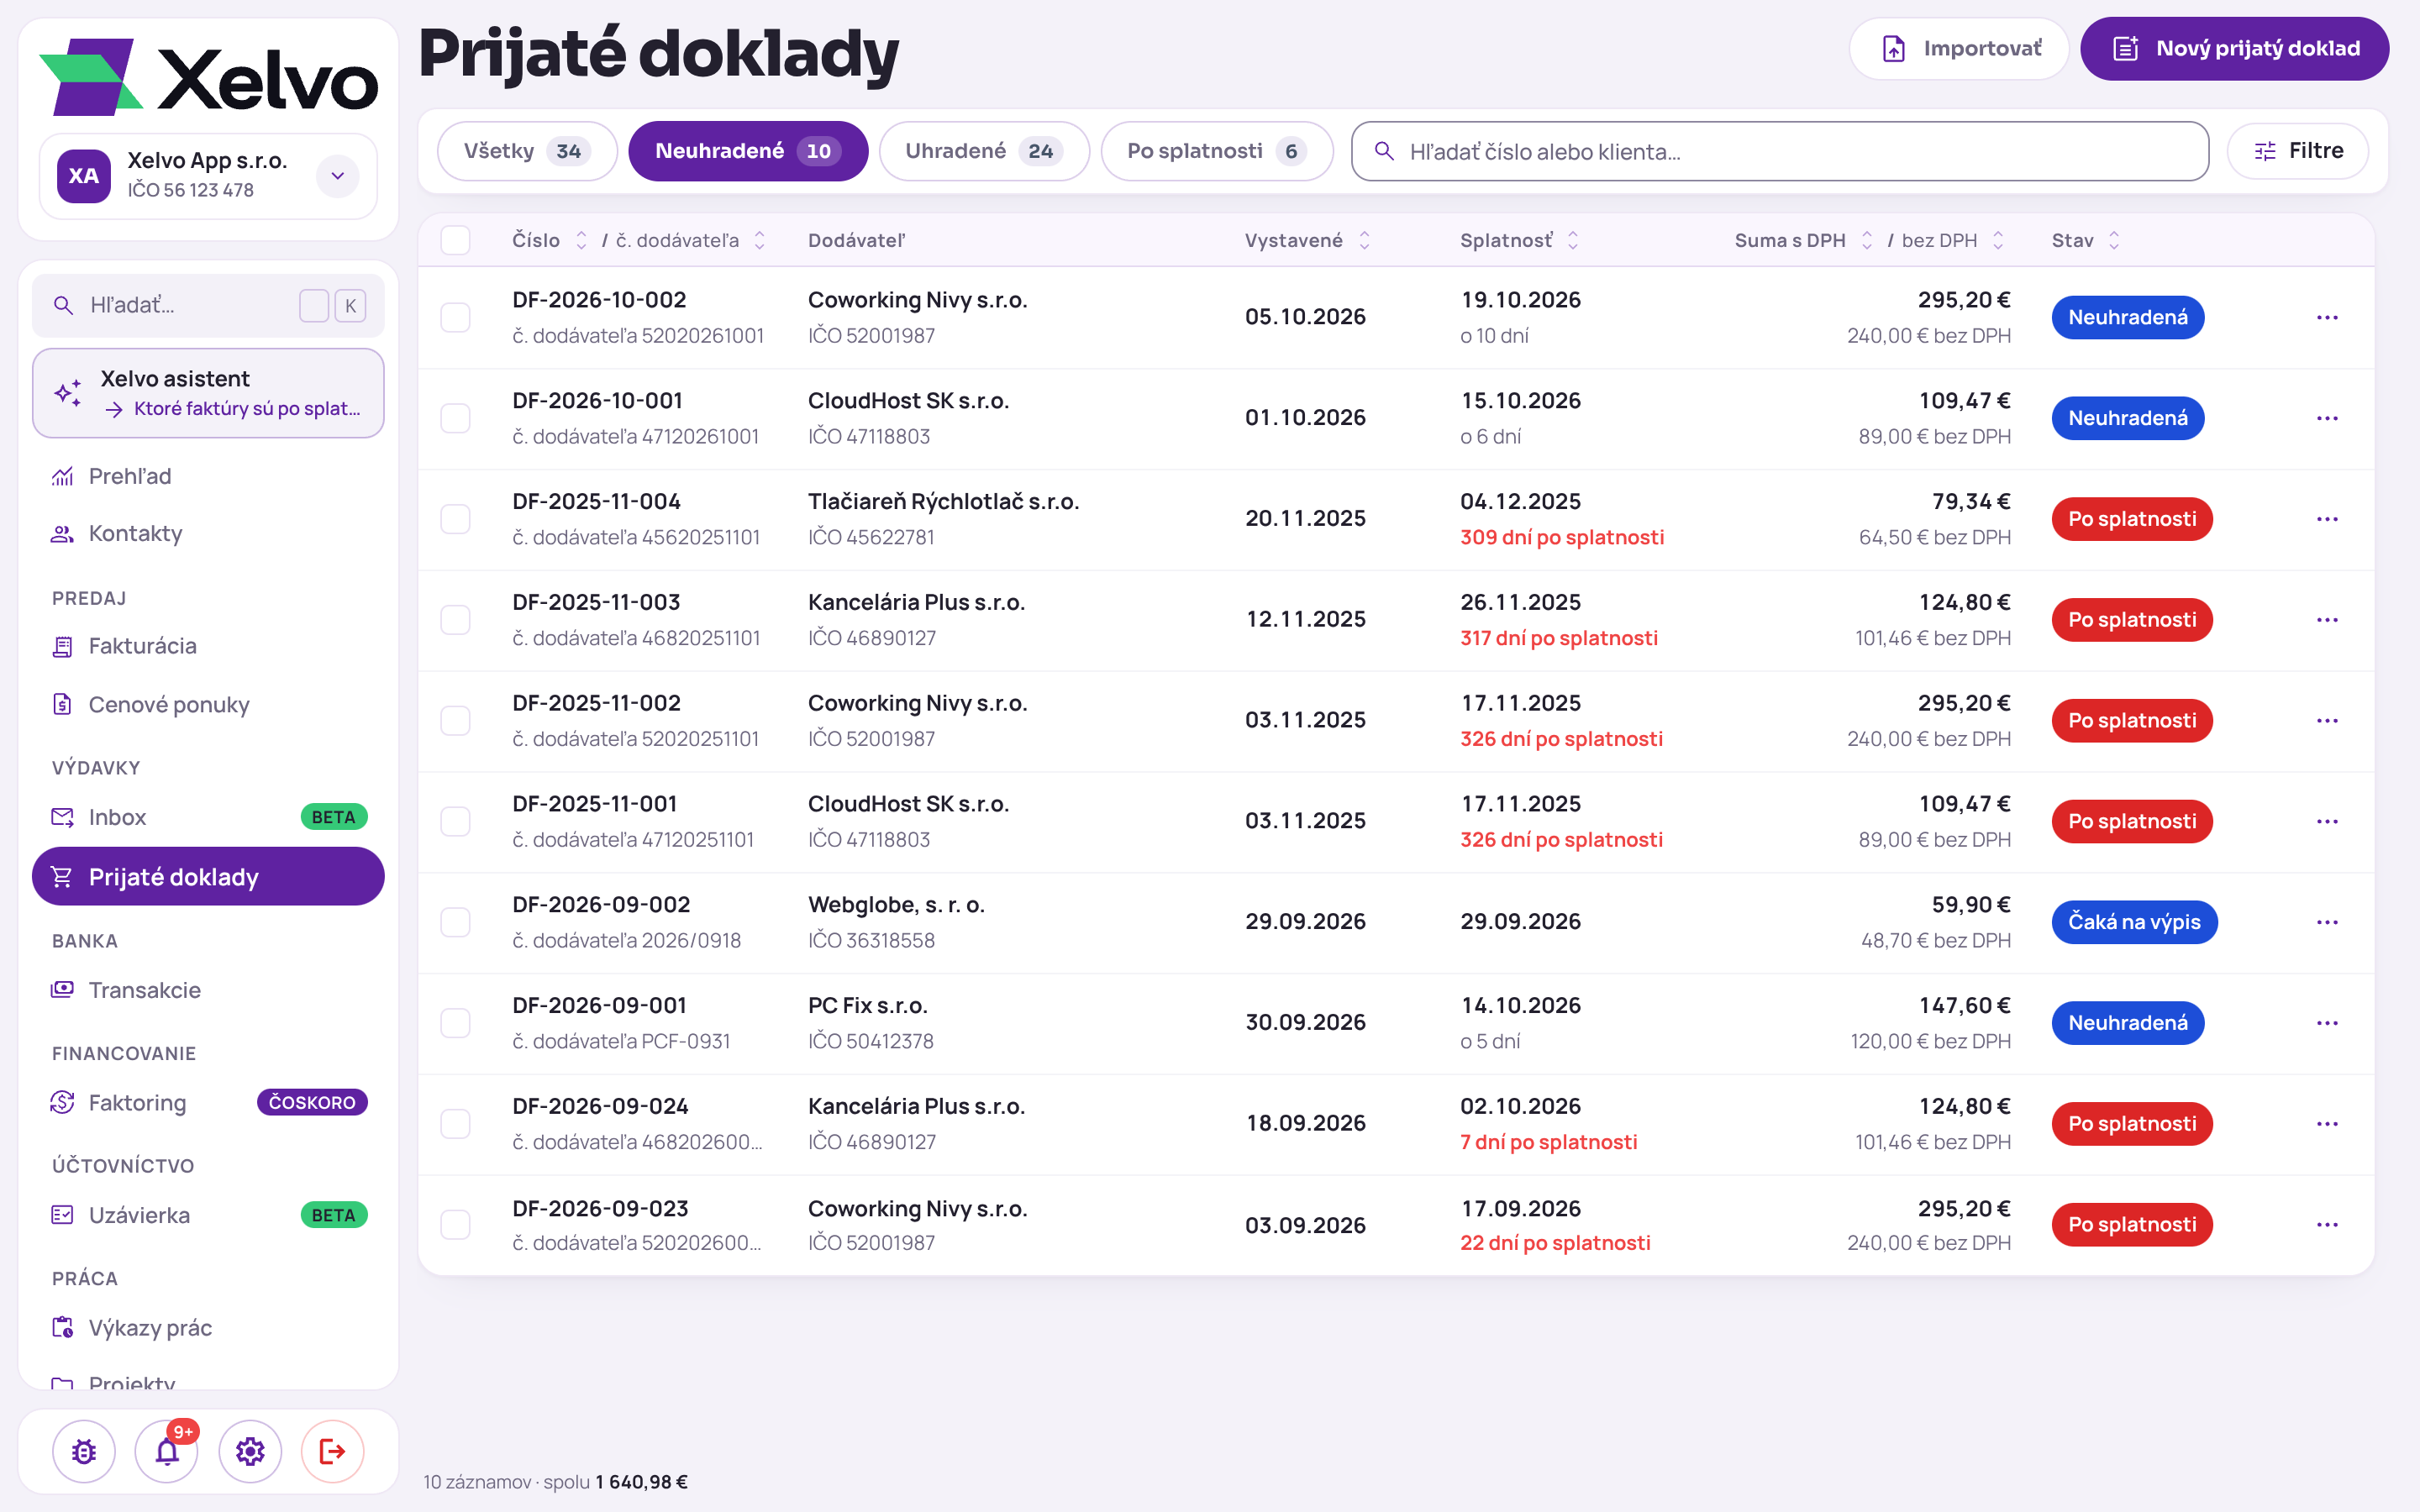Expand company switcher Xelvo App s.r.o.

tap(208, 176)
